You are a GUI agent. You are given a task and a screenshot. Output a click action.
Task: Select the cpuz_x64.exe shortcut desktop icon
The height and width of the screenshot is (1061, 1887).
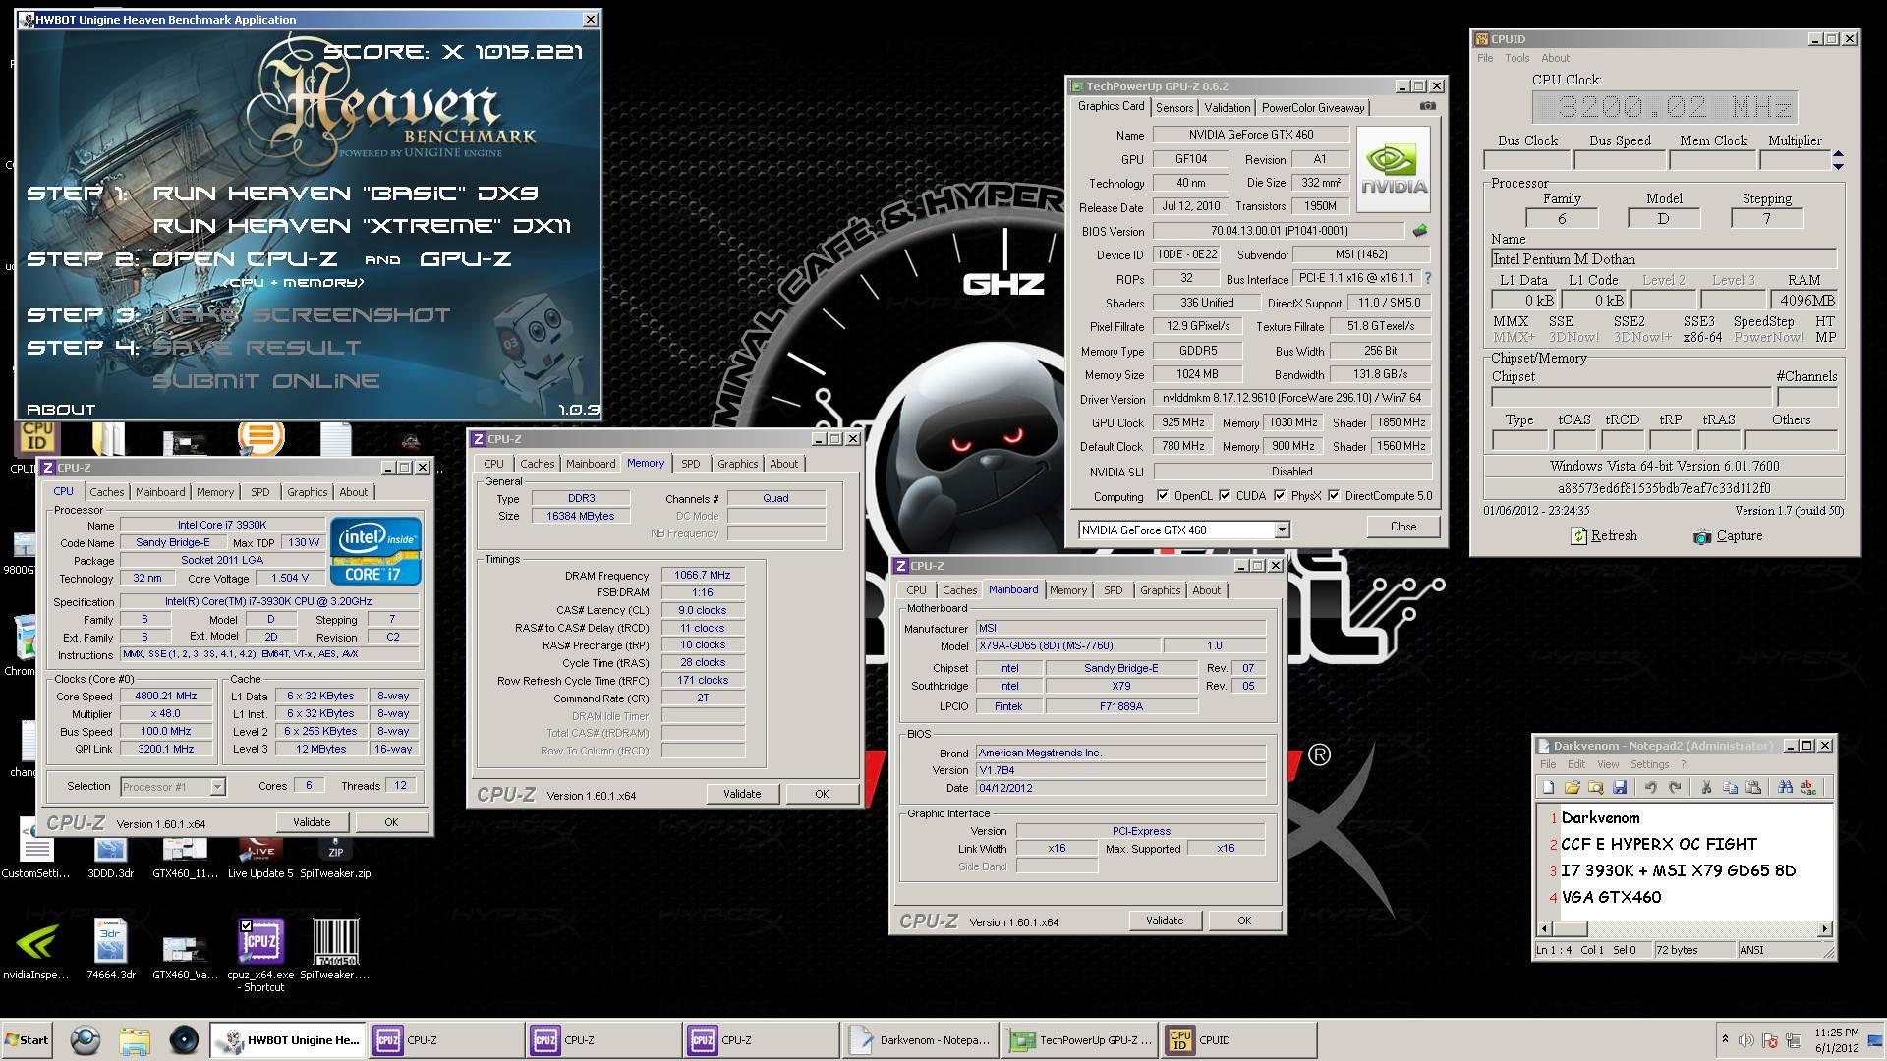pyautogui.click(x=260, y=956)
